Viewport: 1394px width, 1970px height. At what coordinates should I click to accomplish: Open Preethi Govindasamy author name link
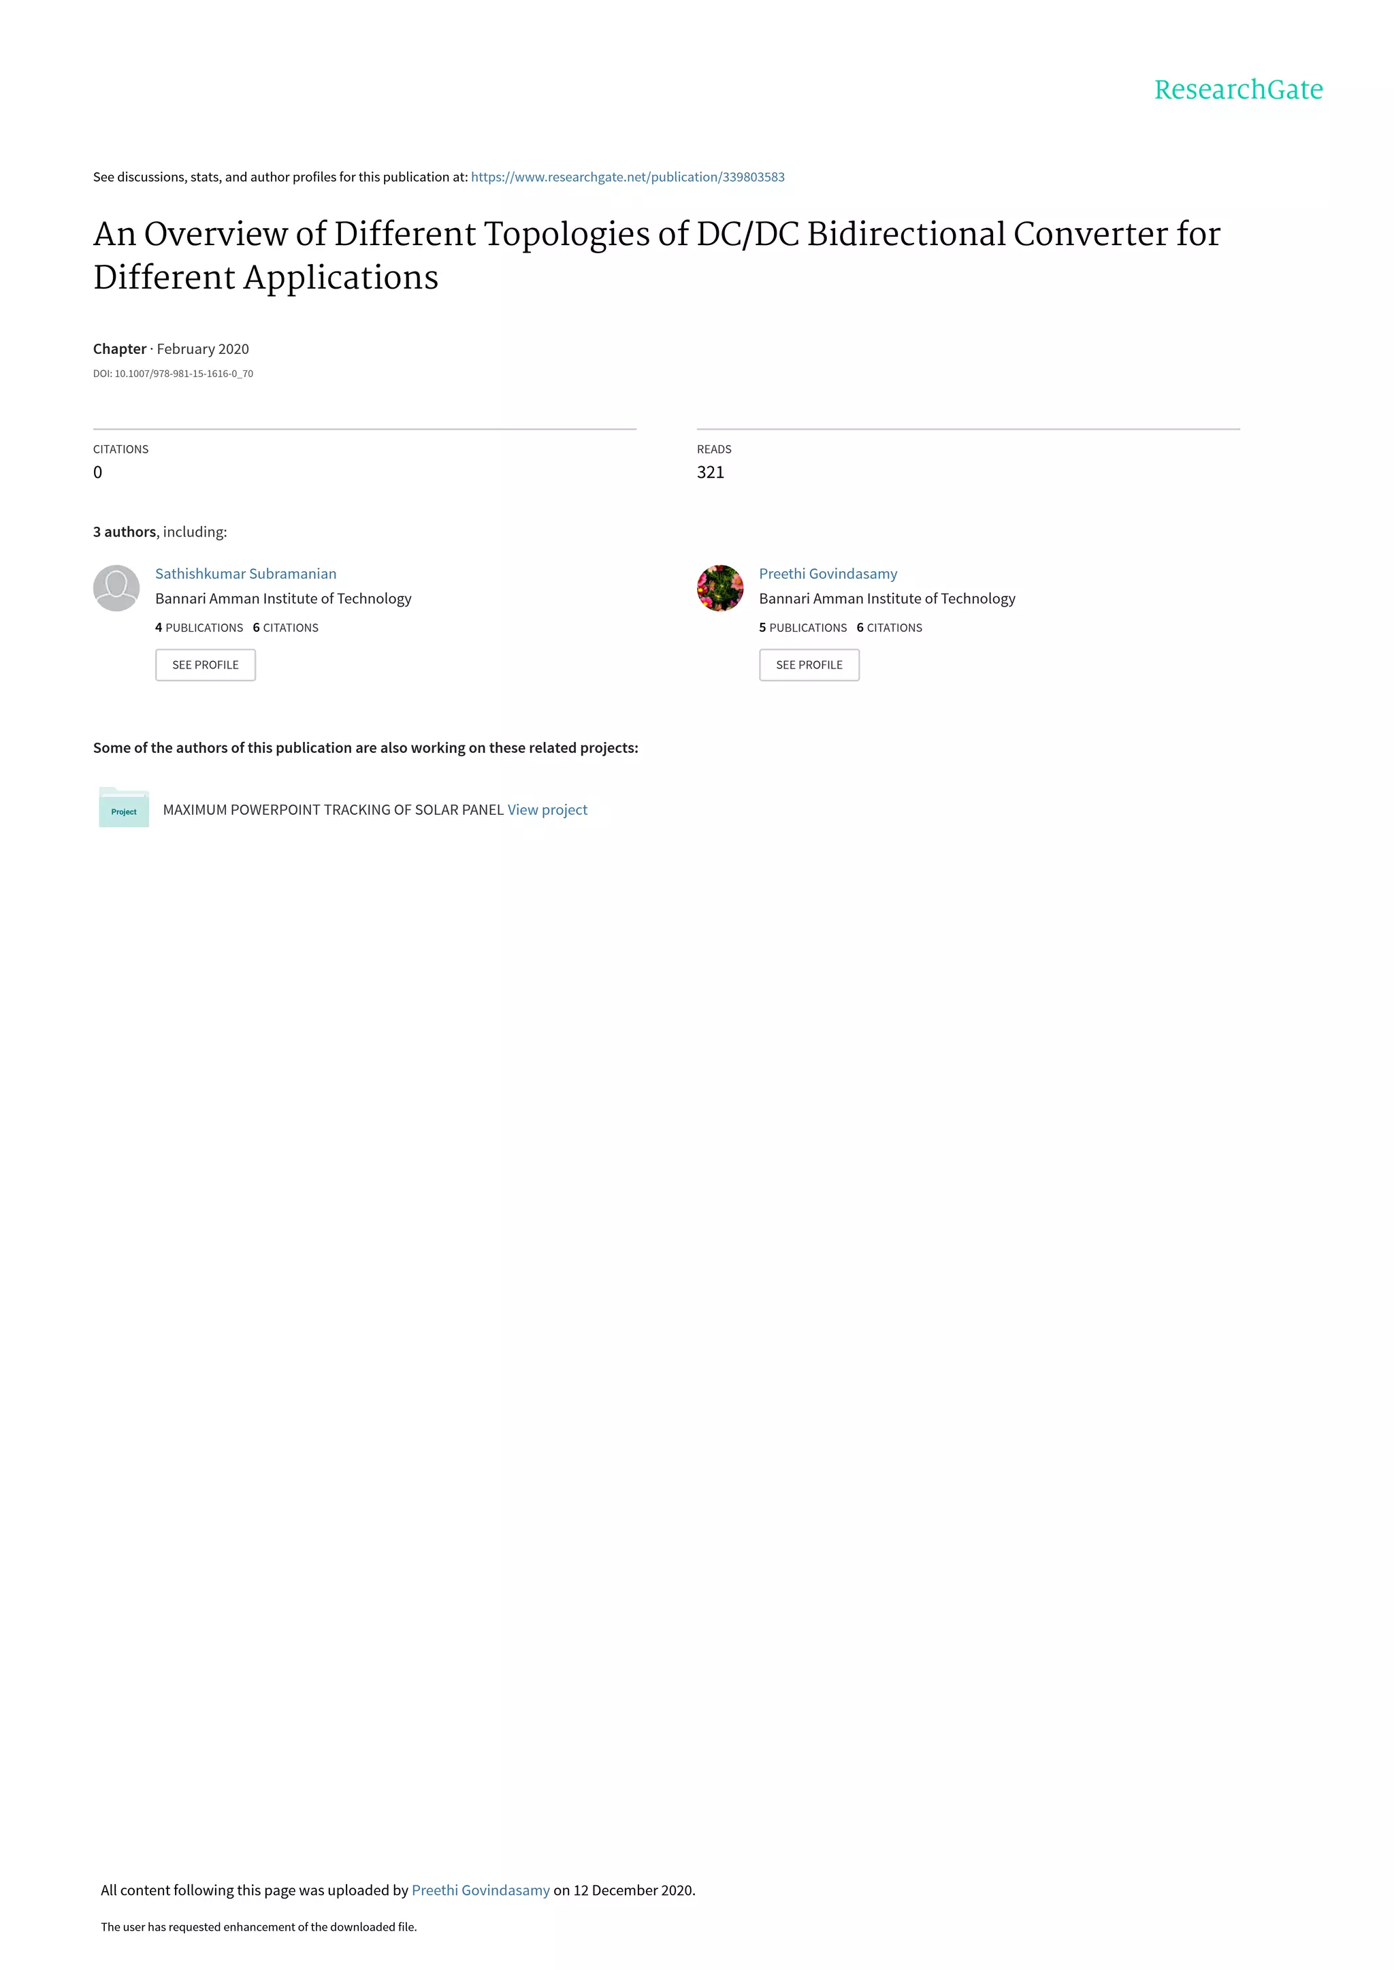[828, 573]
